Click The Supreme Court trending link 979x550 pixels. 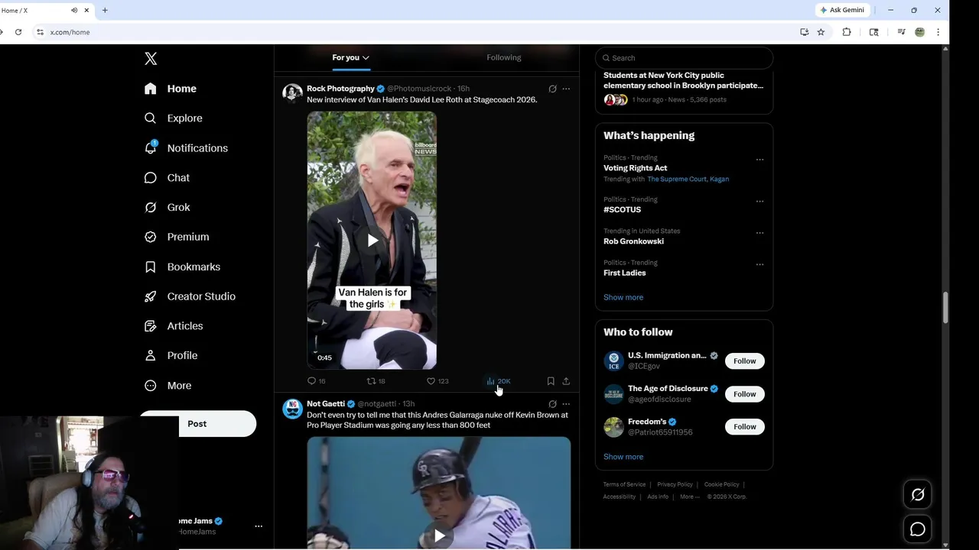[x=675, y=180]
